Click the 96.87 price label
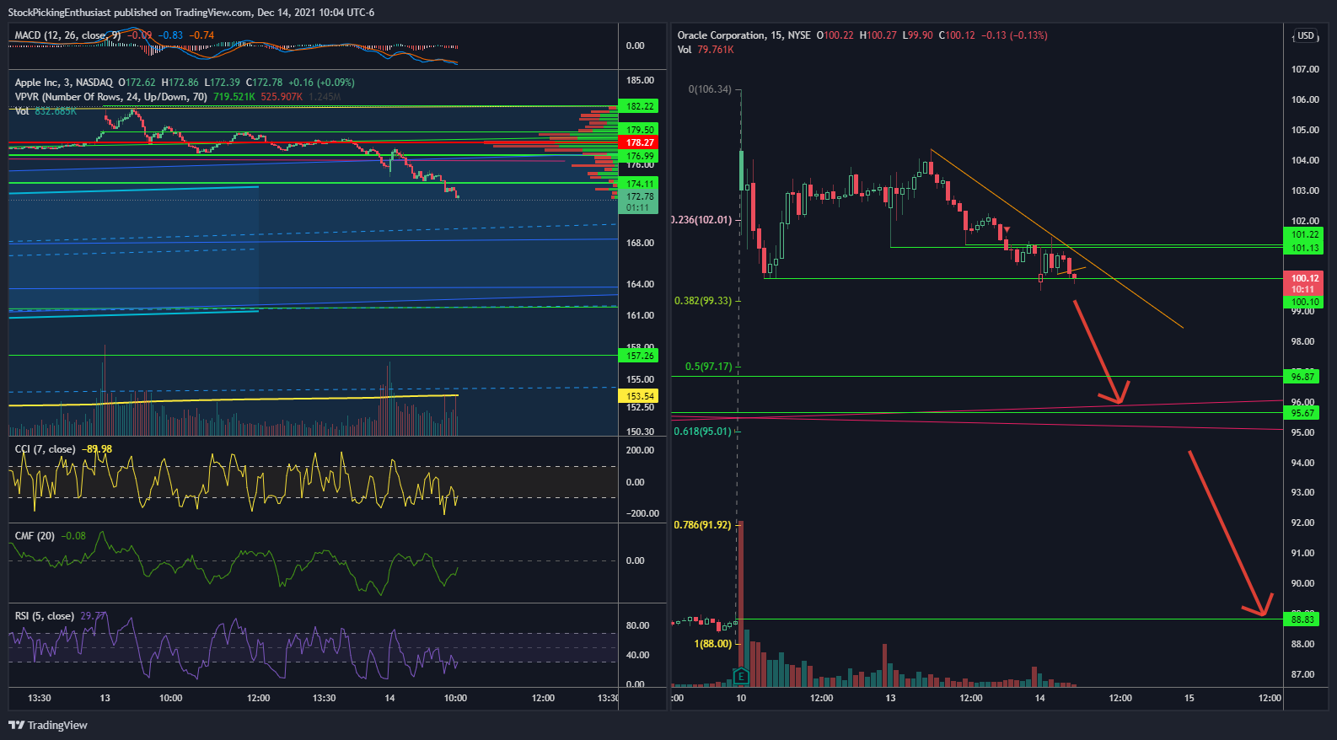This screenshot has height=740, width=1337. tap(1302, 377)
